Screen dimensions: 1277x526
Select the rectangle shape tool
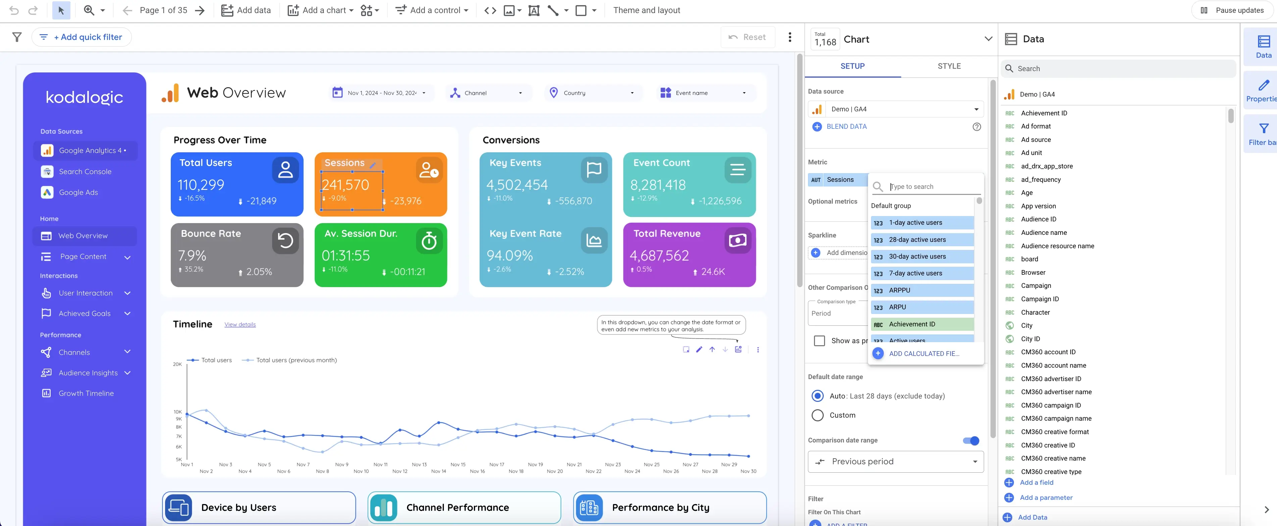(581, 10)
